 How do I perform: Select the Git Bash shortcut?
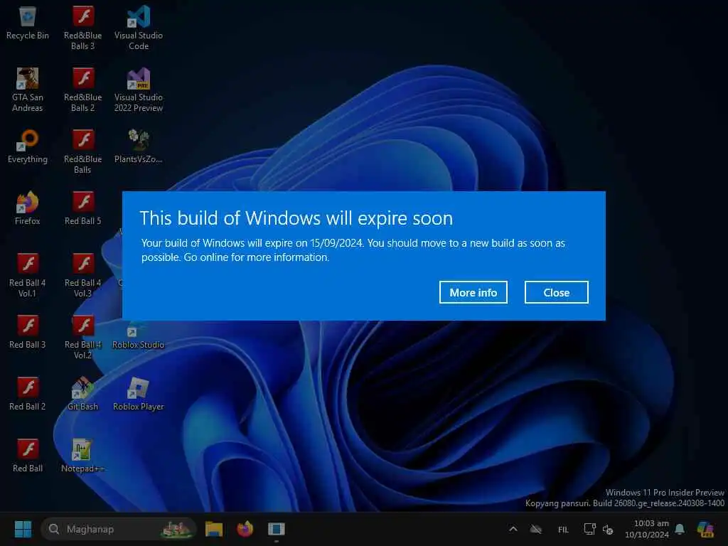[82, 392]
